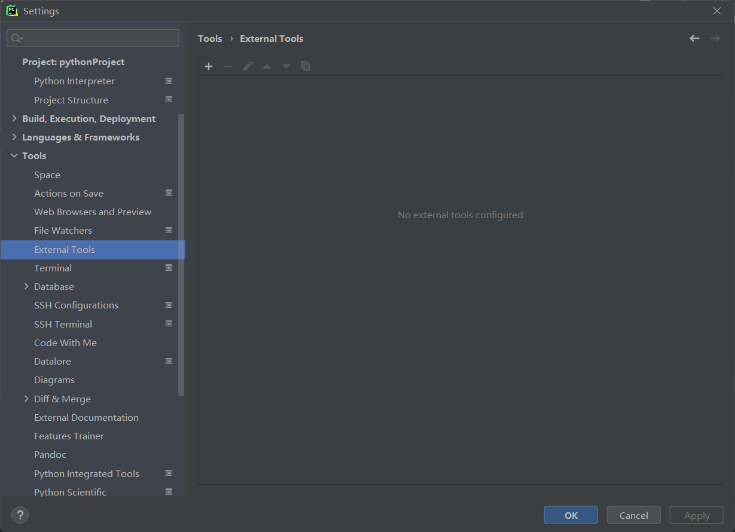The width and height of the screenshot is (735, 532).
Task: Click the Apply button
Action: [x=697, y=515]
